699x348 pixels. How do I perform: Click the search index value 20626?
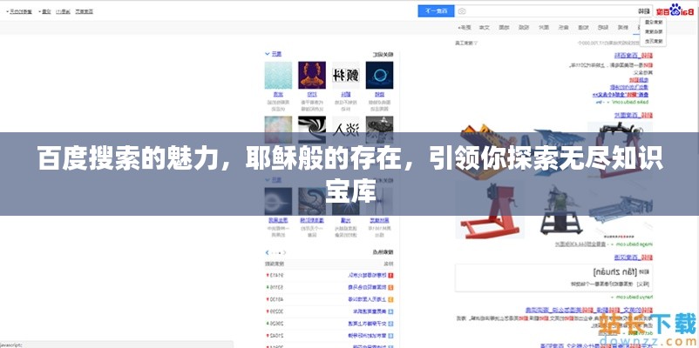pos(277,324)
